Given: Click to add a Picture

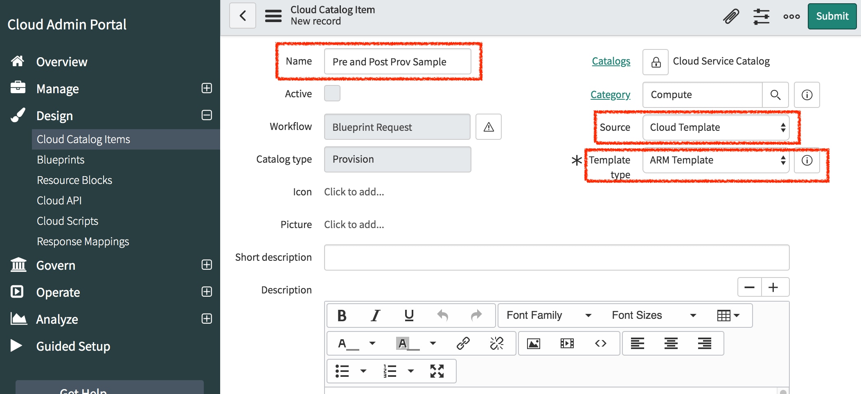Looking at the screenshot, I should (354, 225).
